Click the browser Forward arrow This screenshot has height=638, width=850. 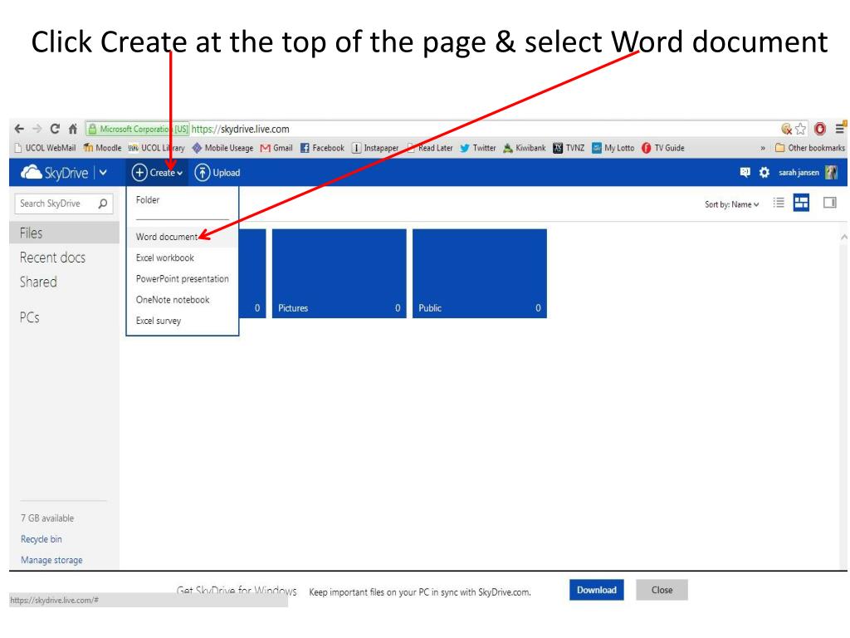point(37,129)
